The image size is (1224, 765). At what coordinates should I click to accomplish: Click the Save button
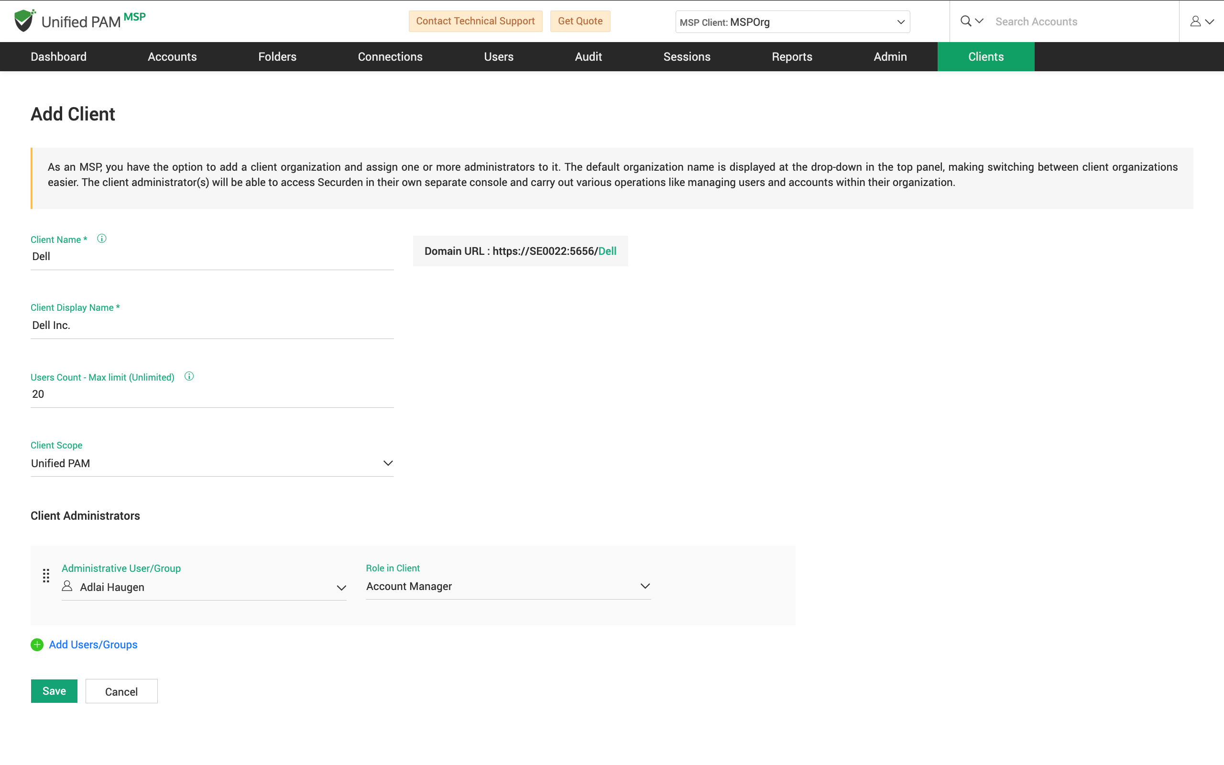(54, 691)
